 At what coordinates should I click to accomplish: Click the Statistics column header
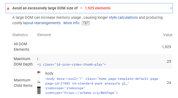click(x=20, y=35)
